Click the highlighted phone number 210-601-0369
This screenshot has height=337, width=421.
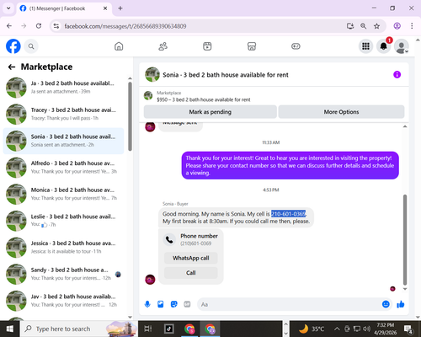(288, 214)
